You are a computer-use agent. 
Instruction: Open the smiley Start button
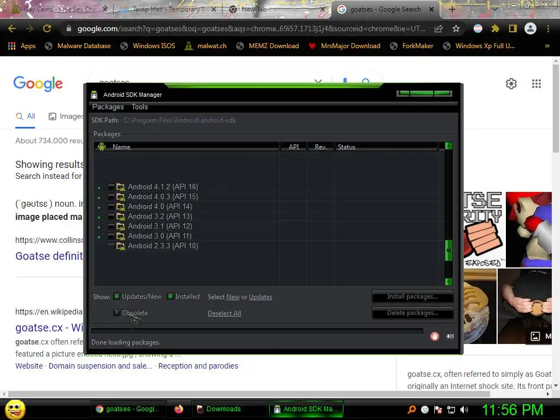pyautogui.click(x=15, y=409)
